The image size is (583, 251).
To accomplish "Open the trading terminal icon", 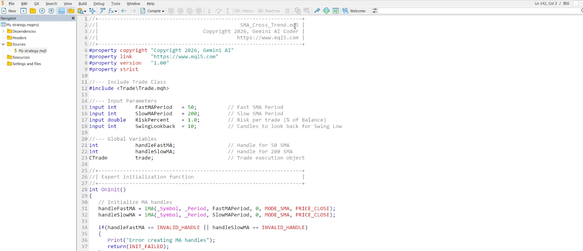I will [x=336, y=11].
